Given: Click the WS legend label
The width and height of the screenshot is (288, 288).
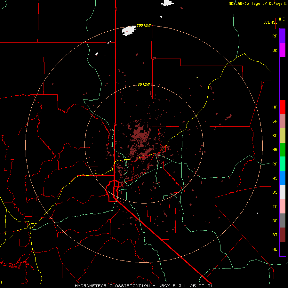Looking at the screenshot, I should click(x=275, y=178).
